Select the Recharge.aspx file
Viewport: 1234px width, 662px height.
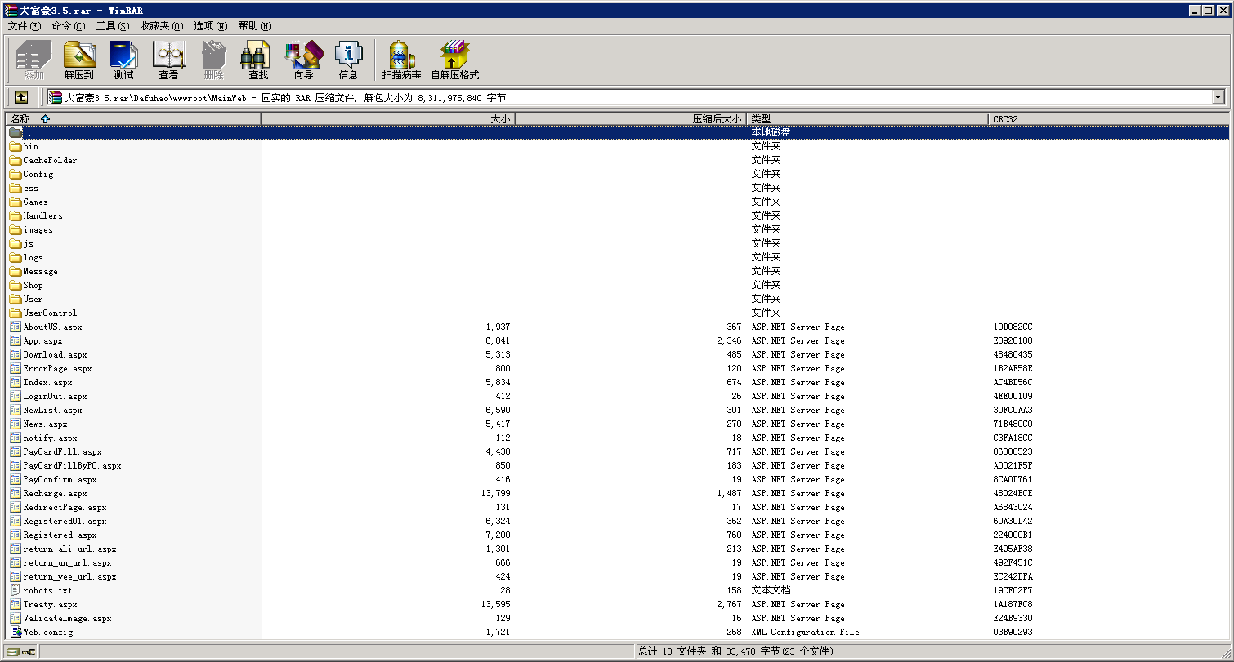54,493
